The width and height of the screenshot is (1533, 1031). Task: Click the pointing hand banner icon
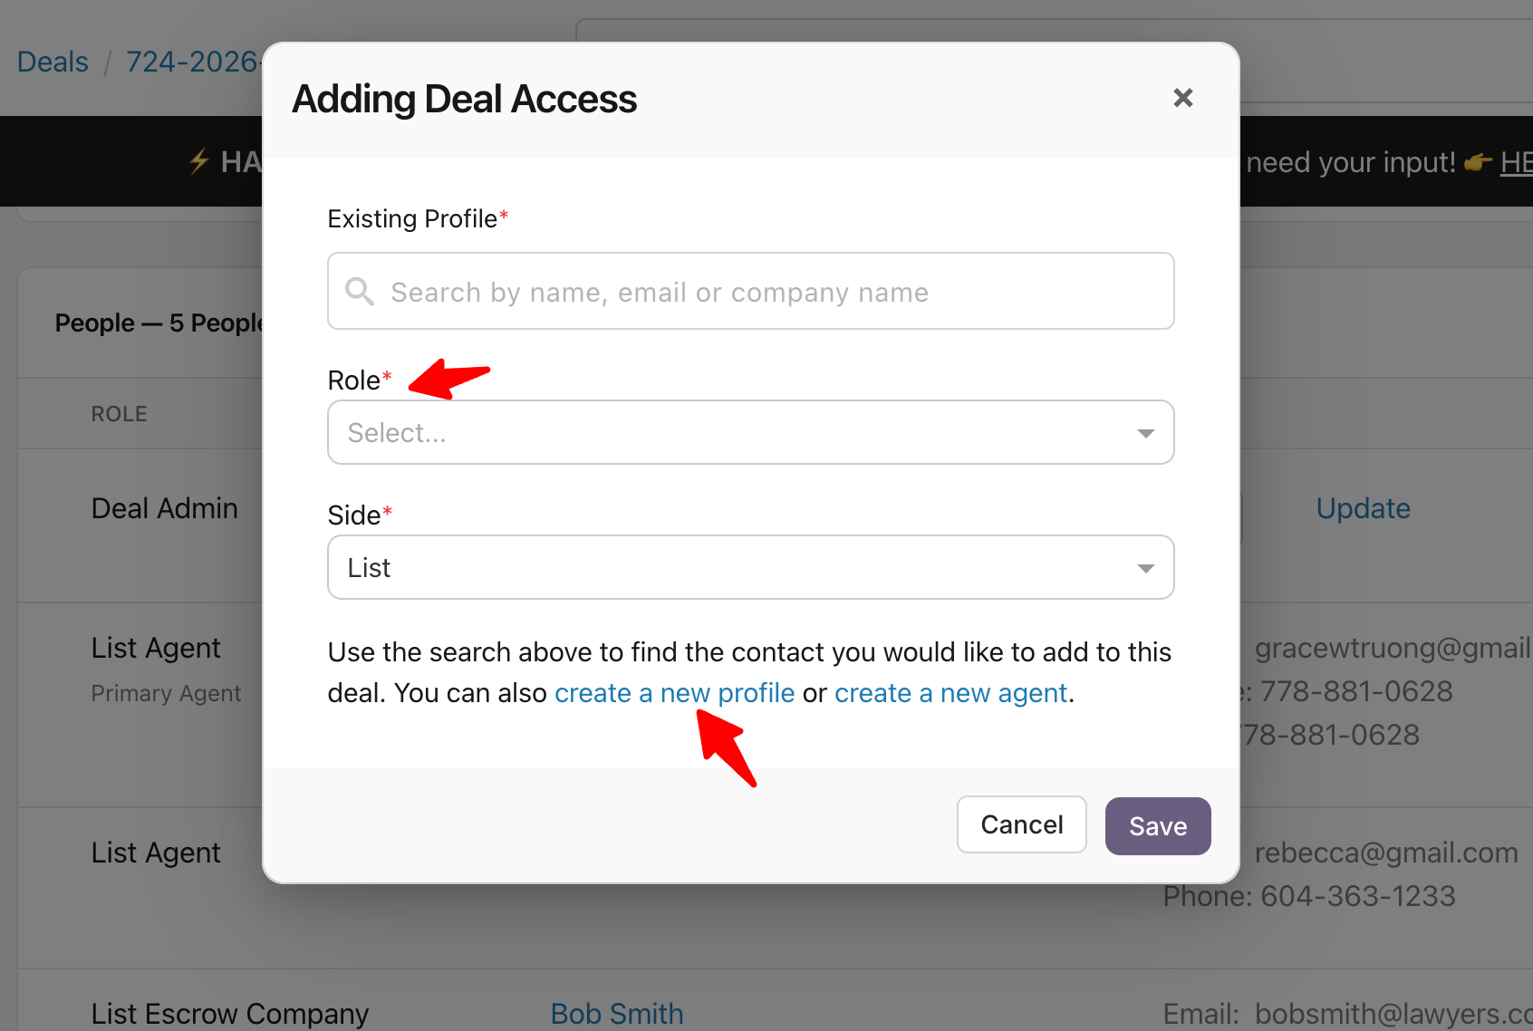1478,162
